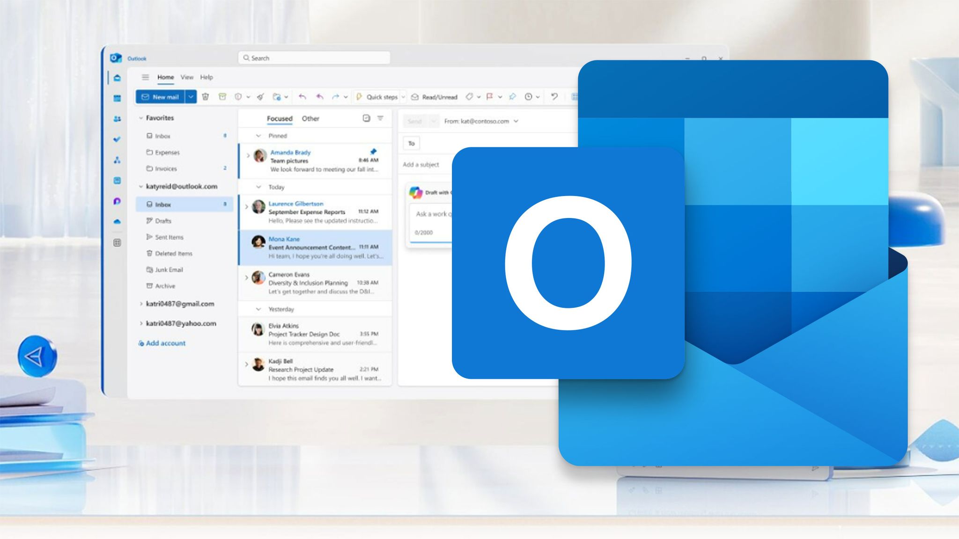This screenshot has width=959, height=539.
Task: Switch to the Other inbox tab
Action: point(310,119)
